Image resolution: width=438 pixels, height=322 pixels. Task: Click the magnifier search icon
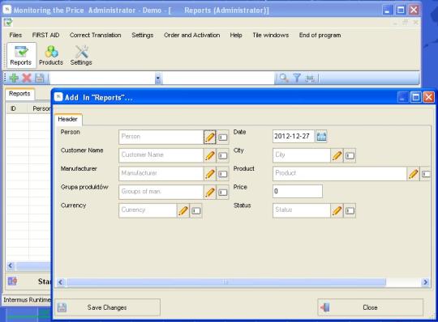pyautogui.click(x=284, y=78)
